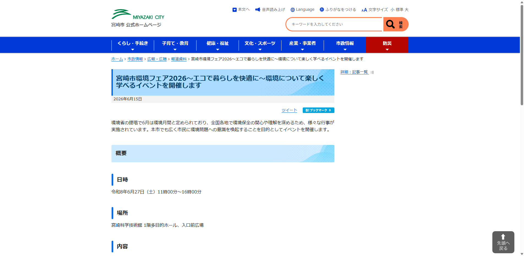Open 市政情報 breadcrumb link
The image size is (524, 256).
pos(135,59)
